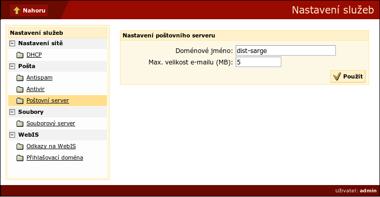Collapse the Pošta section
Image resolution: width=380 pixels, height=197 pixels.
(12, 66)
